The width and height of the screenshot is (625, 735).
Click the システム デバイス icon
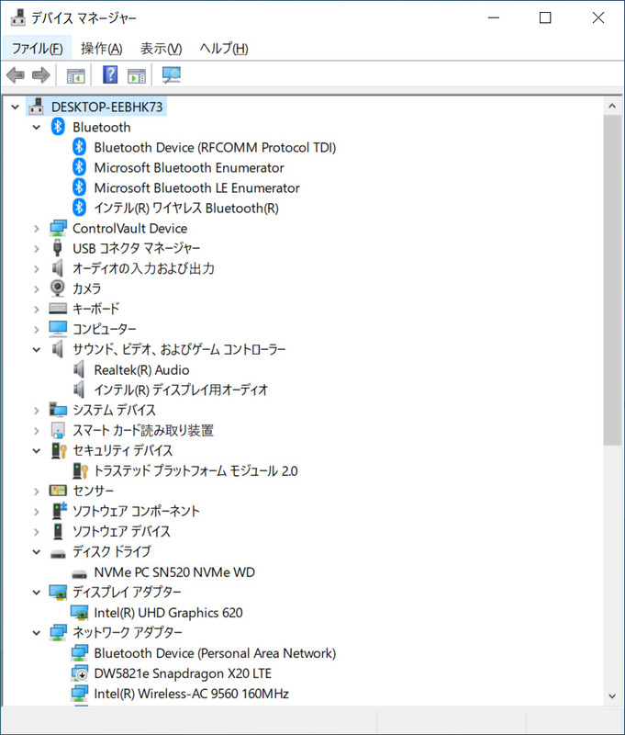click(58, 410)
